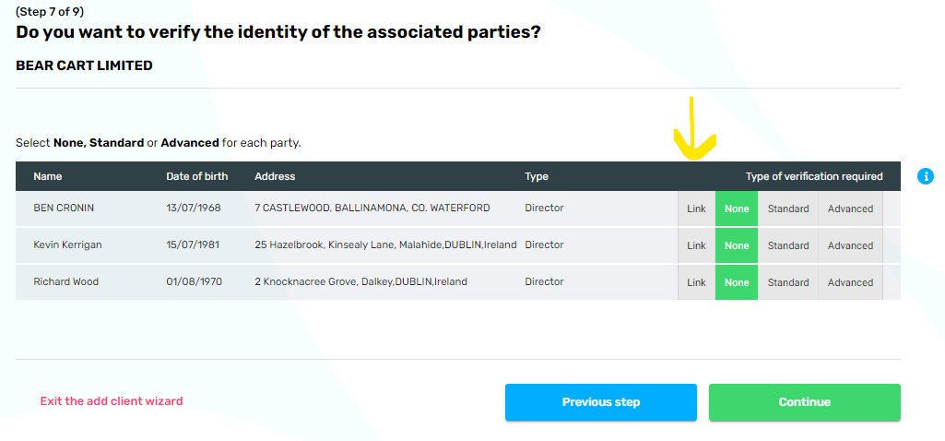Select None for Kevin Kerrigan

pyautogui.click(x=737, y=245)
